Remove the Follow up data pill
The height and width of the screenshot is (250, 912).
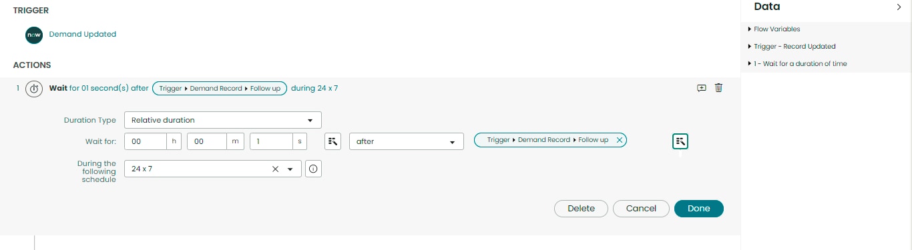[619, 140]
